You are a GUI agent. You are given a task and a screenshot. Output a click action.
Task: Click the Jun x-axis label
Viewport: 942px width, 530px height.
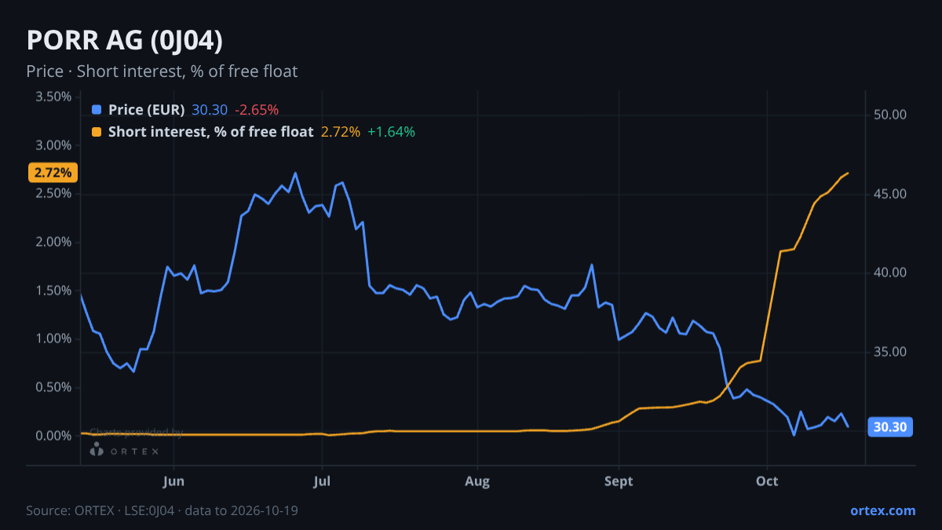tap(173, 481)
